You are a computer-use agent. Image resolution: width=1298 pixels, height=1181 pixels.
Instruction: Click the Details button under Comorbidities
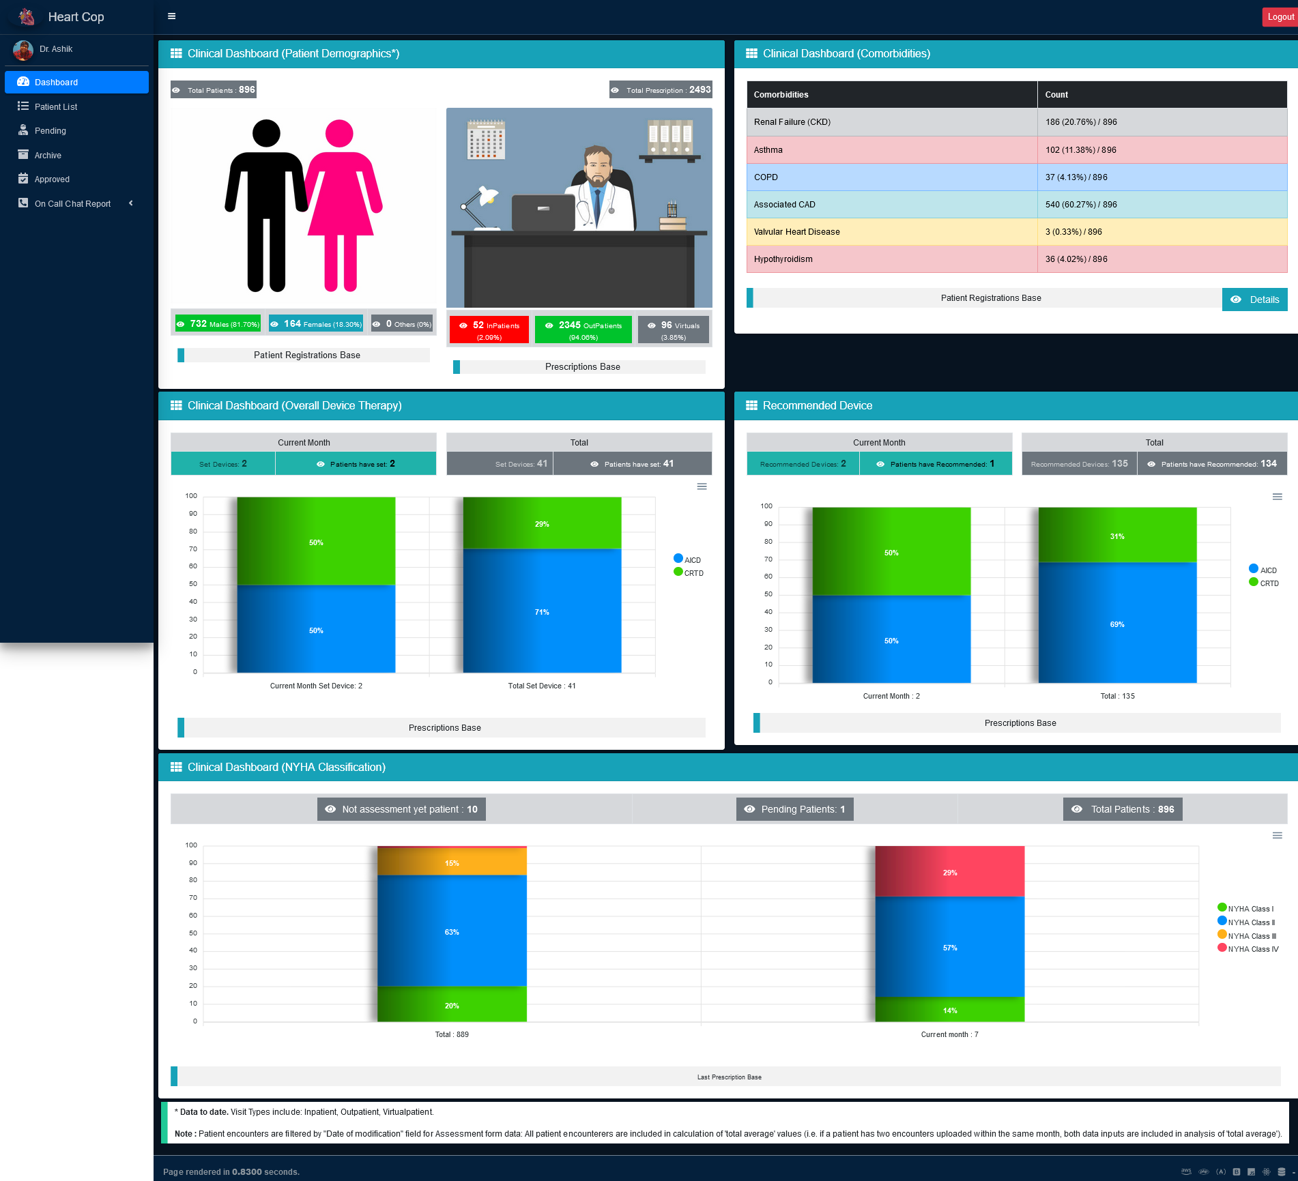click(1254, 300)
